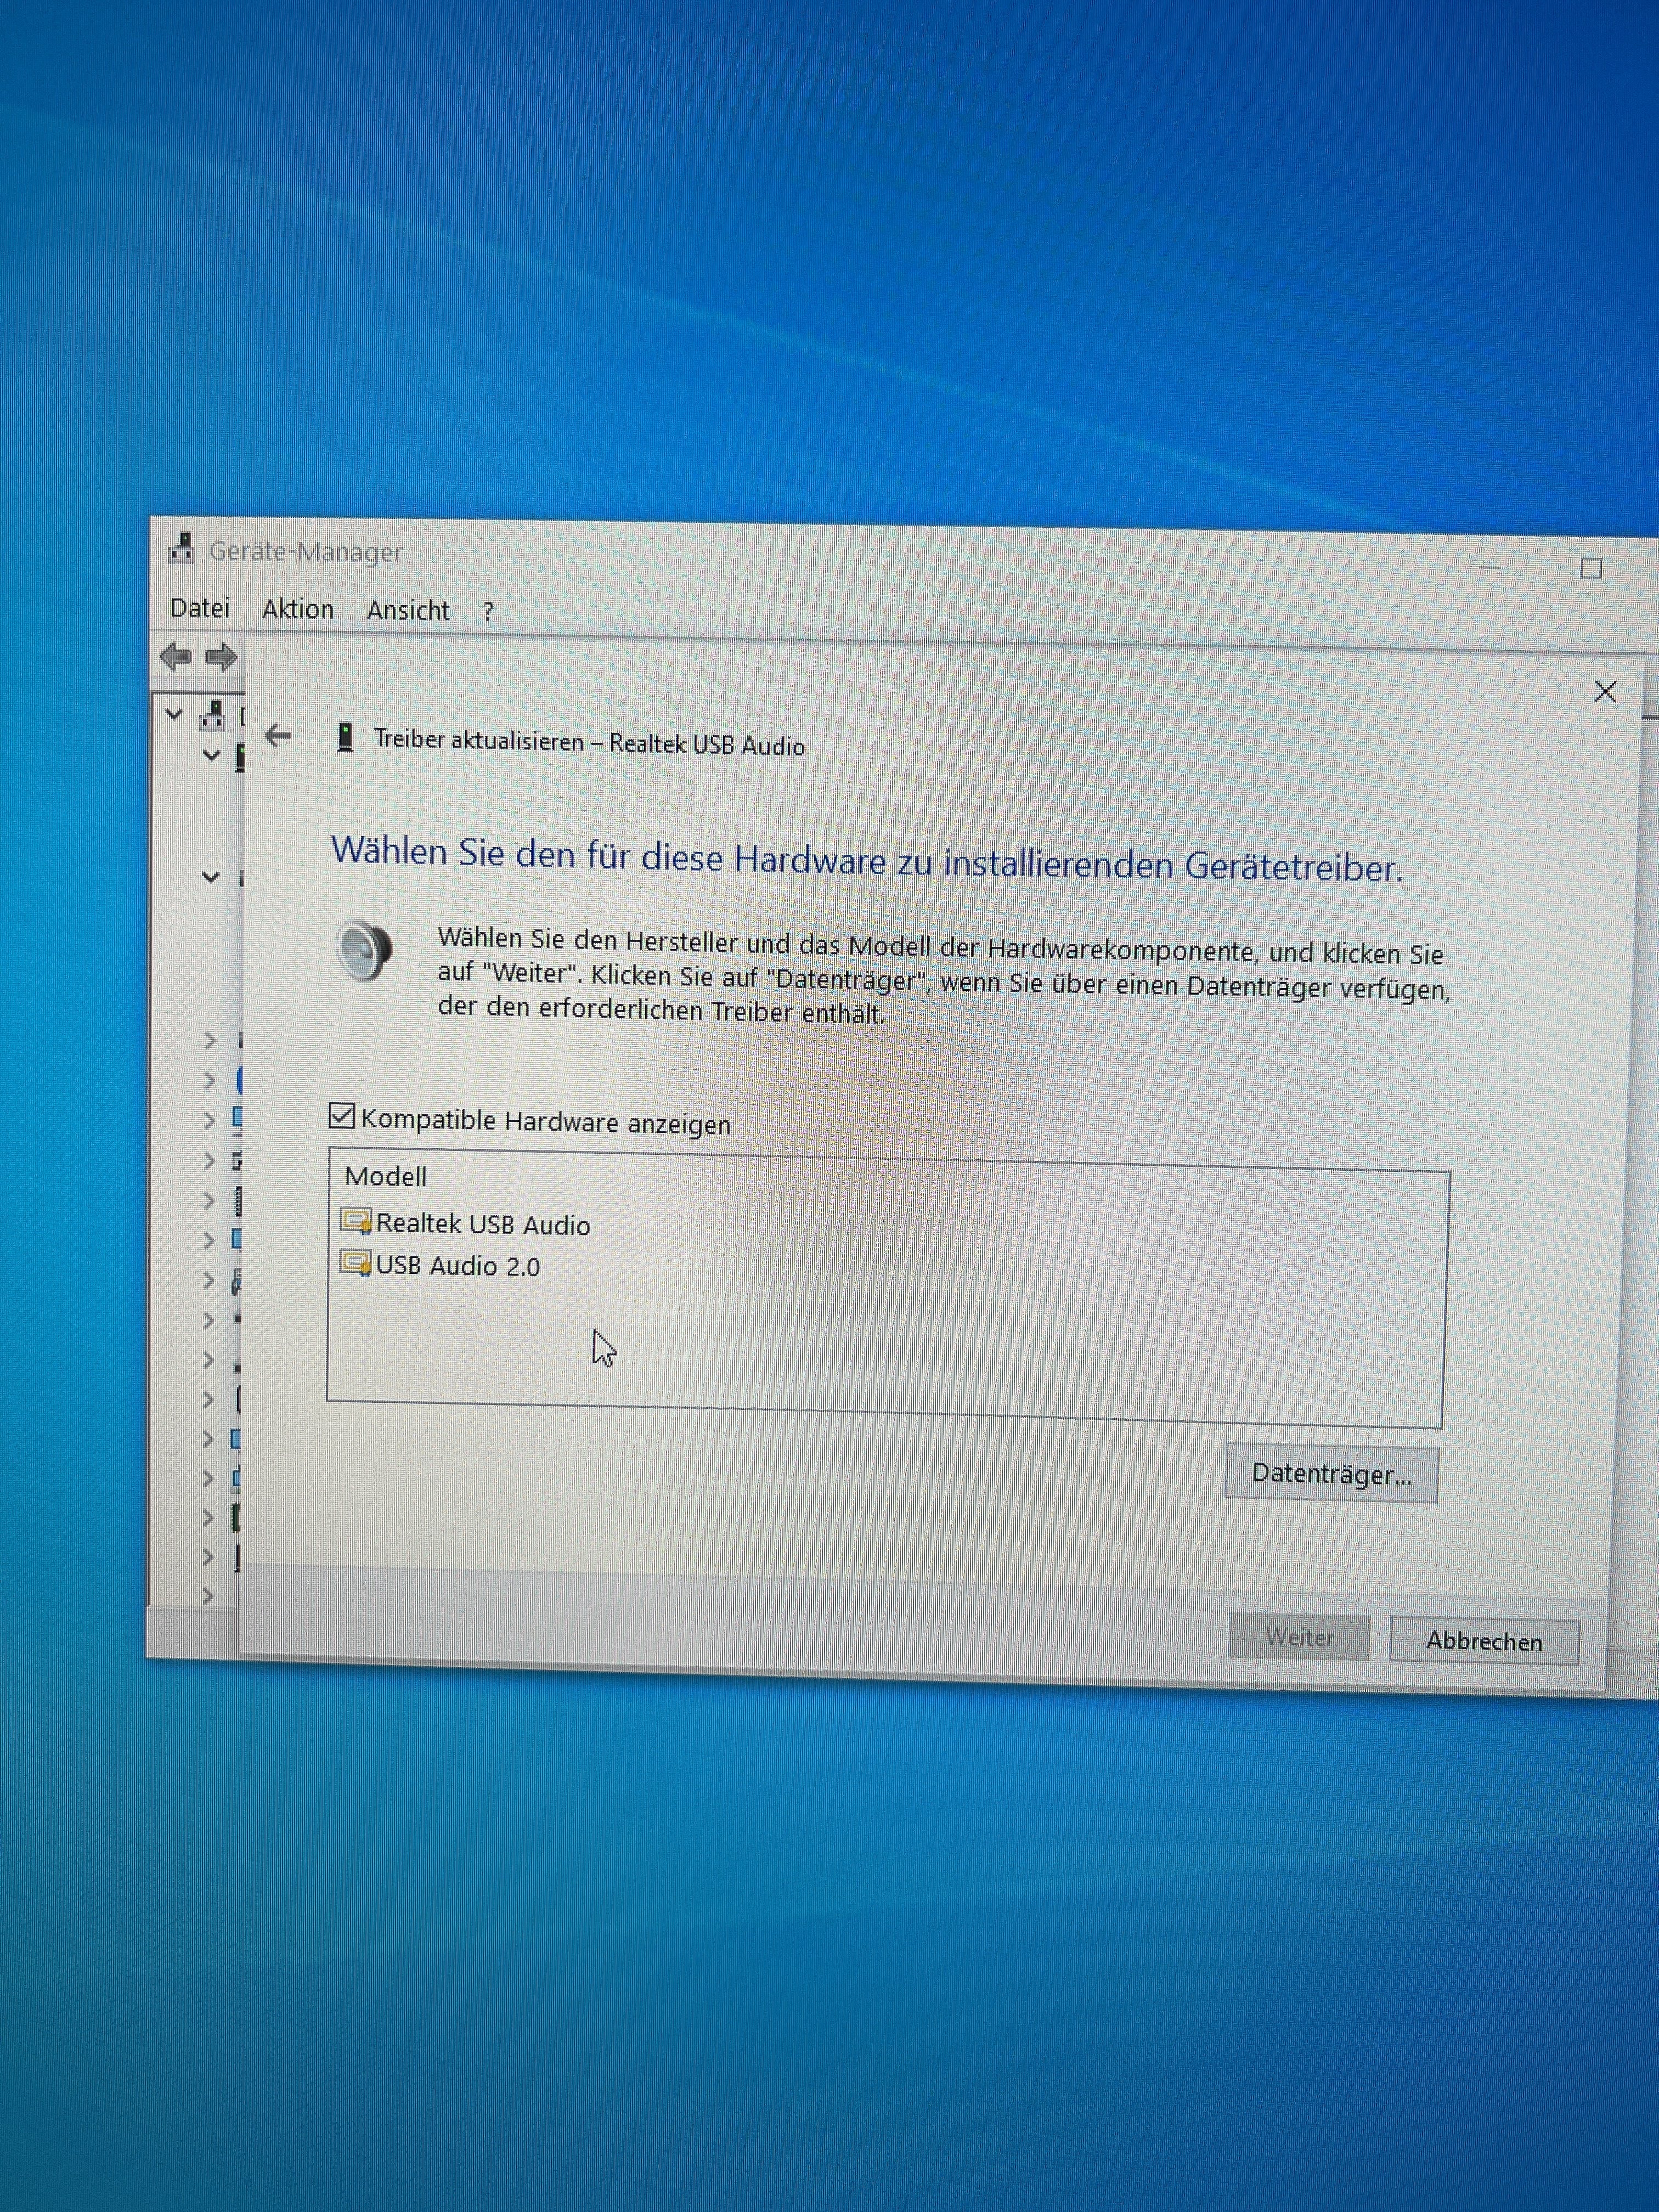Viewport: 1659px width, 2212px height.
Task: Click the speaker icon in the dialog
Action: click(365, 951)
